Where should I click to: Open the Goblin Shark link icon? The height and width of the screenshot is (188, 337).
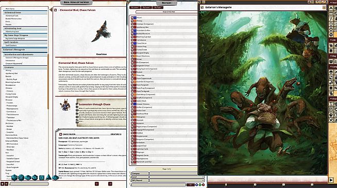click(x=132, y=101)
